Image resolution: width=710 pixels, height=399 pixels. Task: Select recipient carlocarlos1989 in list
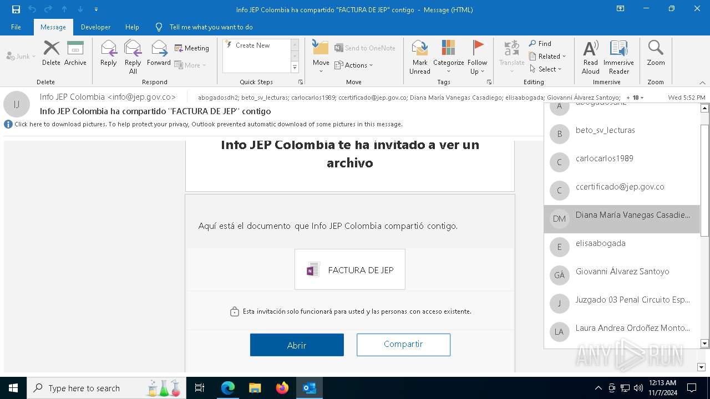(x=622, y=162)
